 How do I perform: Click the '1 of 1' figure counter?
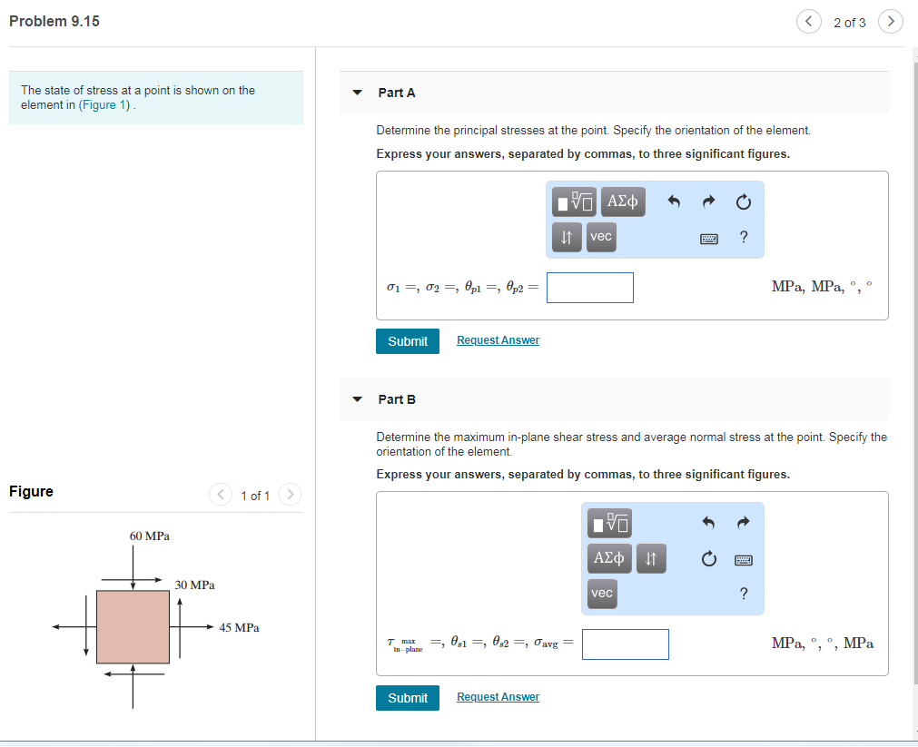pyautogui.click(x=255, y=496)
